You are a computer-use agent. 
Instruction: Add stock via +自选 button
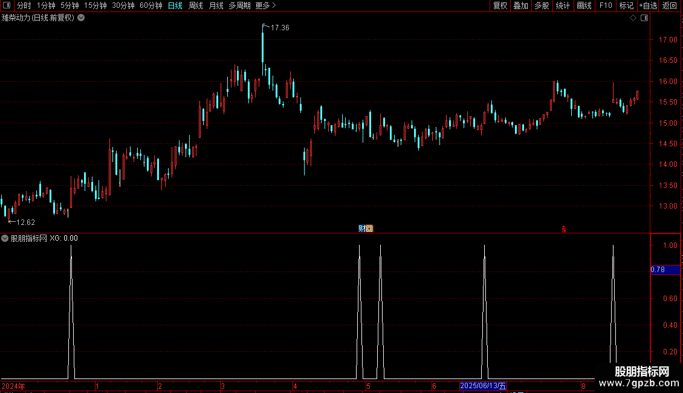coord(648,5)
